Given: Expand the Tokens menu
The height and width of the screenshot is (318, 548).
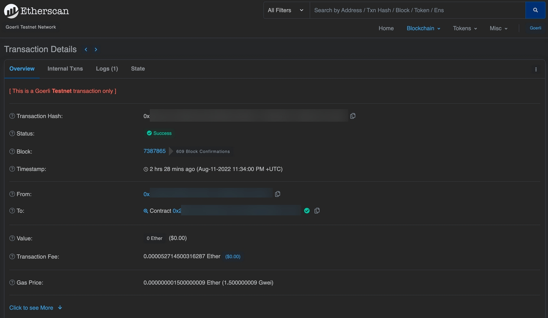Looking at the screenshot, I should pyautogui.click(x=465, y=28).
